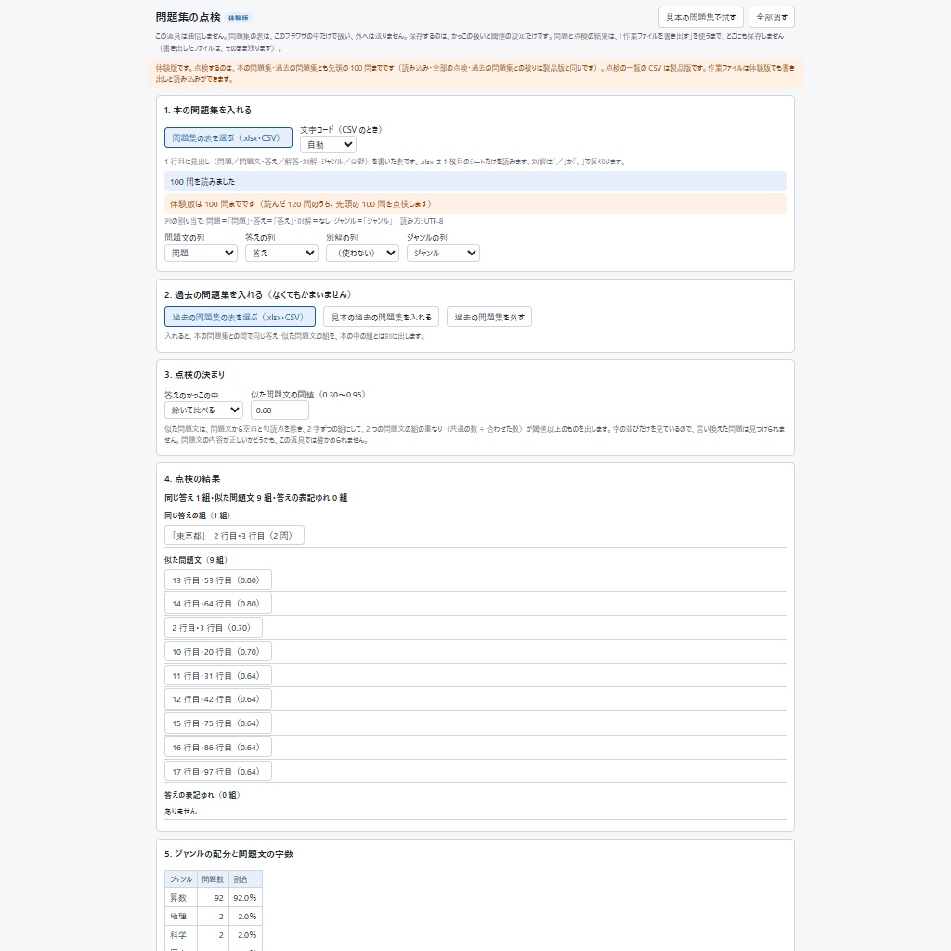Click the ありません text under 答えの表記ゆれ
The height and width of the screenshot is (951, 951).
(181, 812)
